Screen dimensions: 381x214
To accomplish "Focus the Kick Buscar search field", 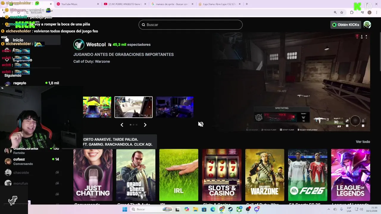I will pos(190,25).
